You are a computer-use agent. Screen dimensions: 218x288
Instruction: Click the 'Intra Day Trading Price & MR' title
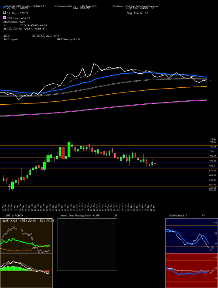click(80, 216)
